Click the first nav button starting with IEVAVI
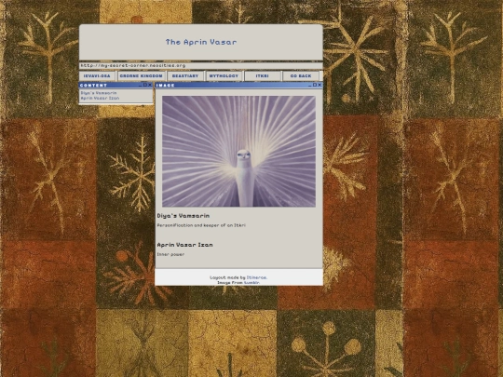The width and height of the screenshot is (503, 377). coord(97,76)
